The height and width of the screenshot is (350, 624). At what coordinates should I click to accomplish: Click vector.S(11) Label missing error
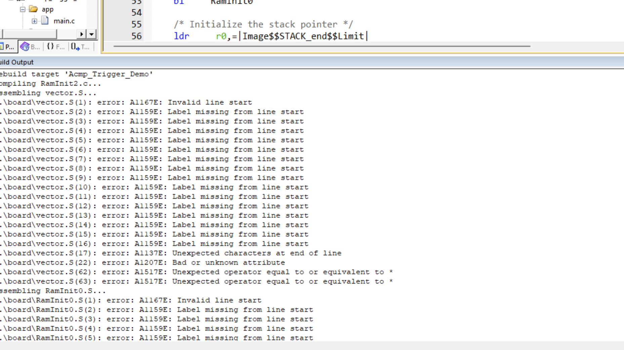point(154,197)
